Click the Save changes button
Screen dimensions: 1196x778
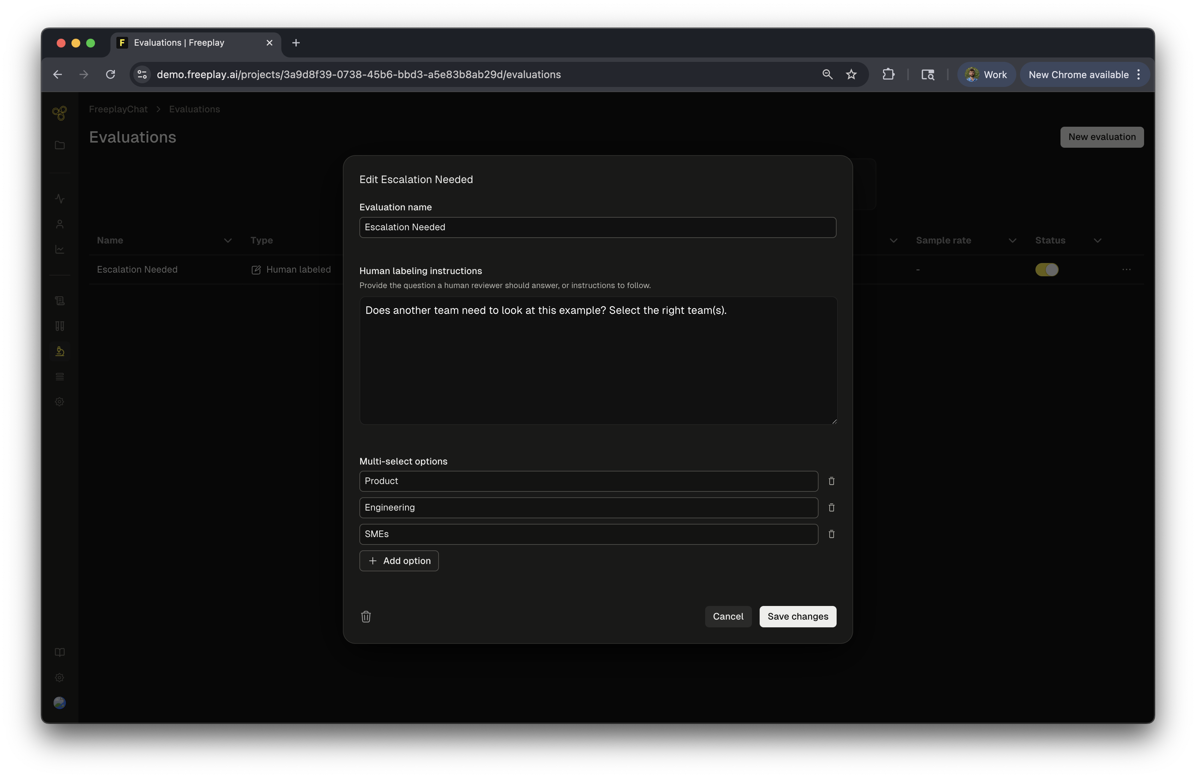point(798,617)
